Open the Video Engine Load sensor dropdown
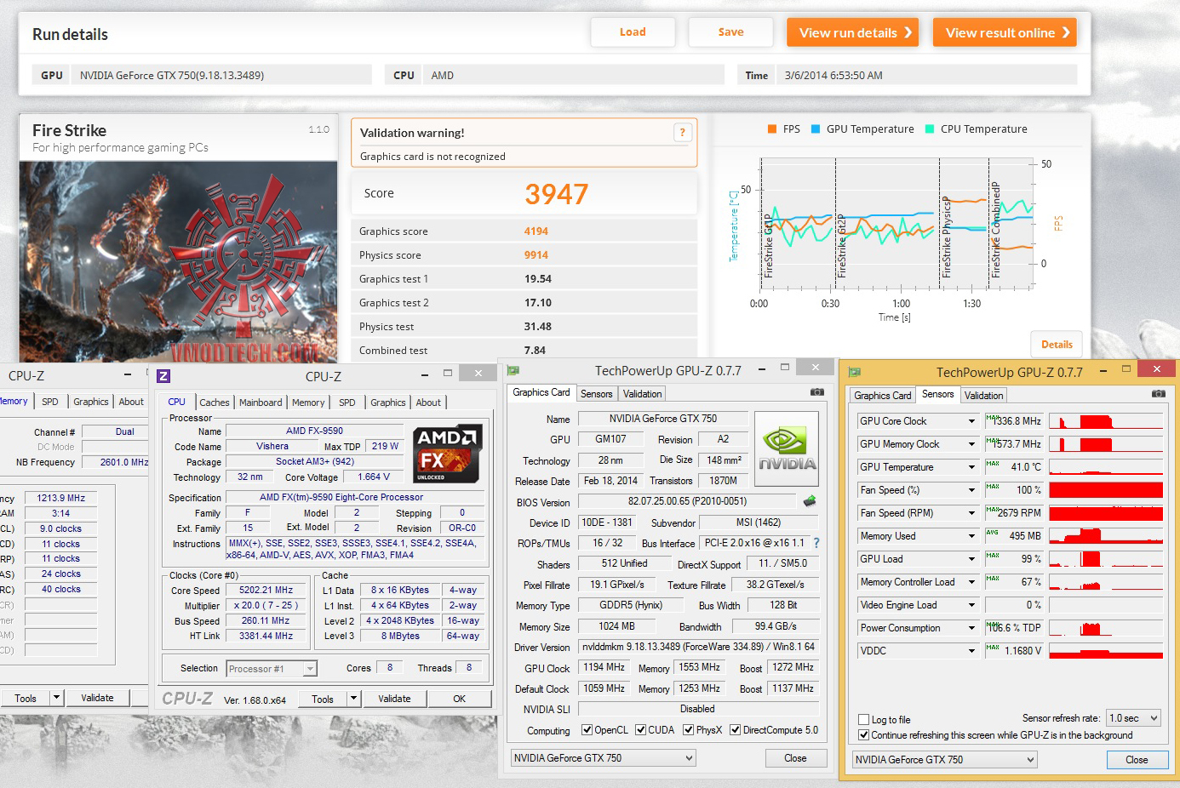Viewport: 1180px width, 788px height. tap(971, 605)
